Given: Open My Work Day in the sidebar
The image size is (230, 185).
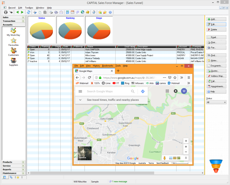Looking at the screenshot, I should pos(13,32).
